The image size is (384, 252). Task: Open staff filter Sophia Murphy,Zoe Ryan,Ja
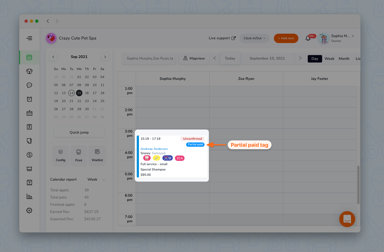point(149,59)
